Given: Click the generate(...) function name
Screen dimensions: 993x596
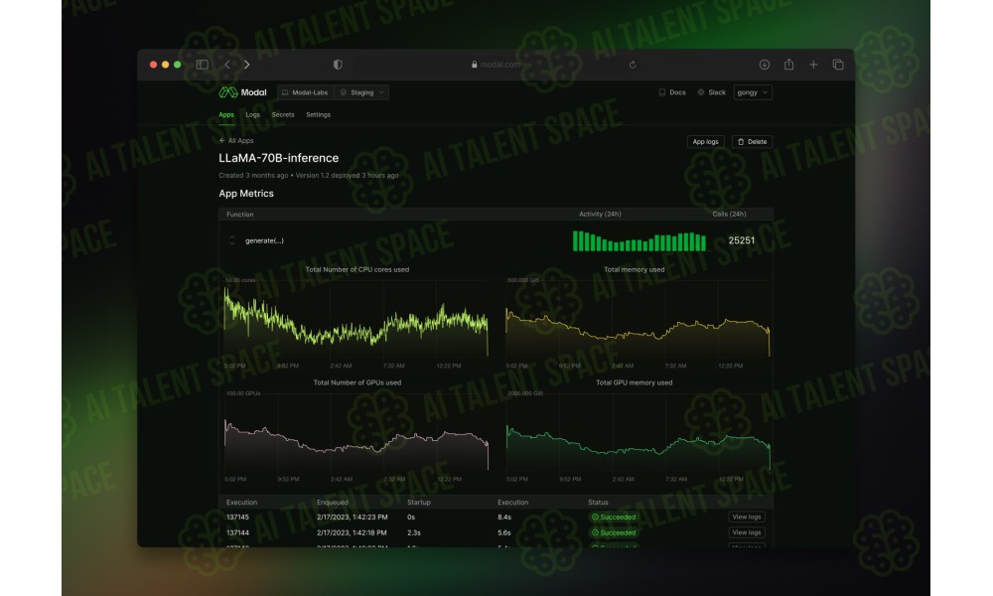Looking at the screenshot, I should [x=264, y=240].
